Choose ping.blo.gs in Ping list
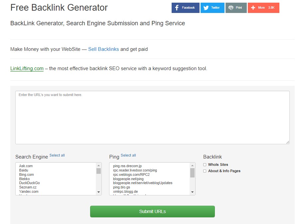This screenshot has width=304, height=224. click(121, 187)
